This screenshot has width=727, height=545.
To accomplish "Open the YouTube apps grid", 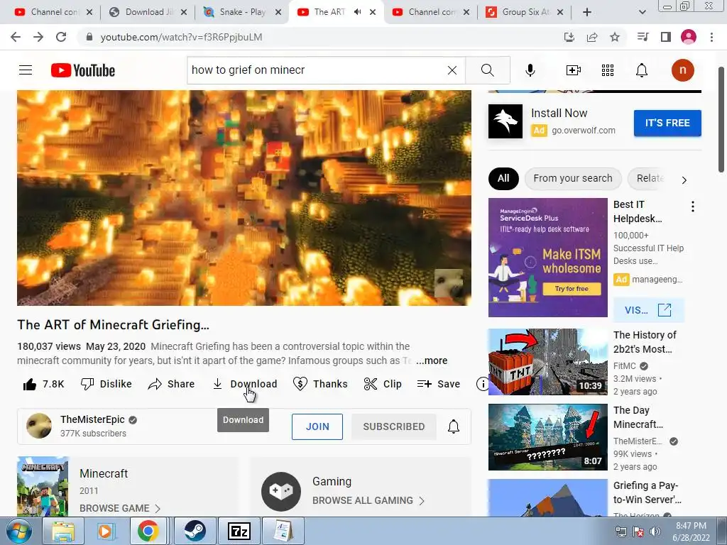I will [608, 70].
